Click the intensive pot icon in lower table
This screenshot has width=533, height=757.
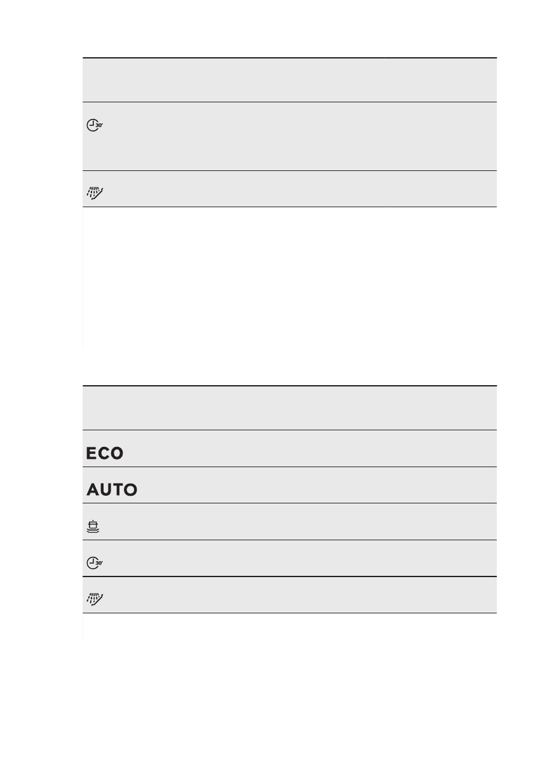pyautogui.click(x=93, y=526)
